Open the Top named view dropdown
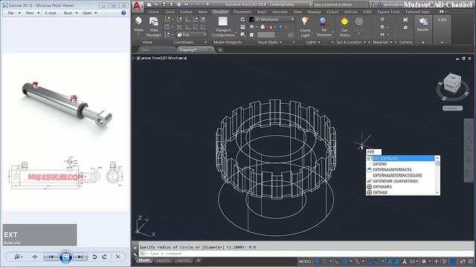476x267 pixels. pos(192,35)
